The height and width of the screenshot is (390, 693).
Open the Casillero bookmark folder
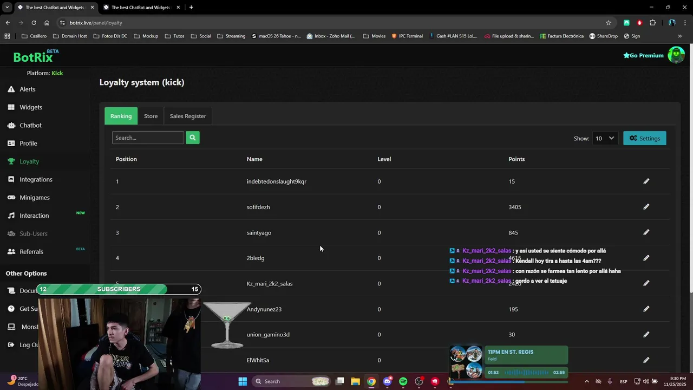[x=34, y=36]
